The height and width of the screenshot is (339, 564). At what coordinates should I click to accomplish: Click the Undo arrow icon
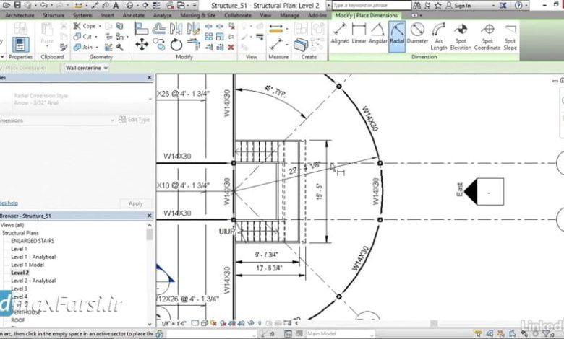[x=43, y=5]
